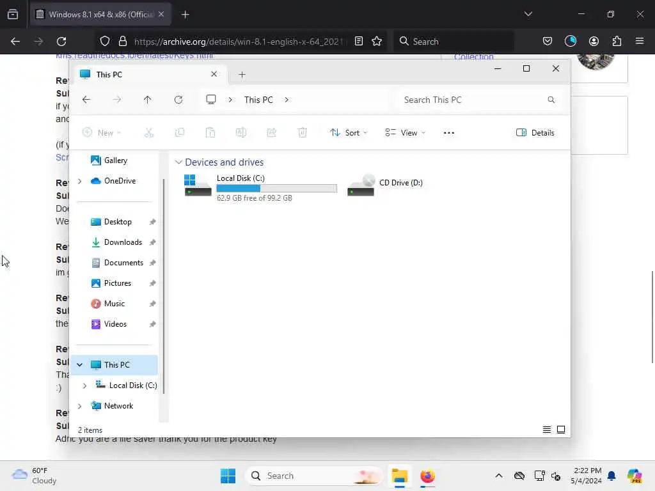Click the Rename icon in Explorer toolbar
The image size is (655, 491).
(241, 133)
